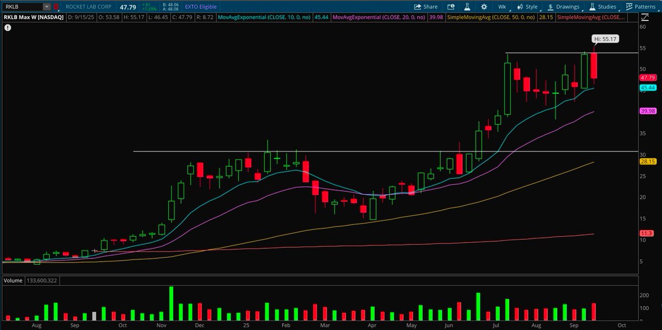Click the D: 9/15/25 date readout
Viewport: 662px width, 330px height.
80,17
